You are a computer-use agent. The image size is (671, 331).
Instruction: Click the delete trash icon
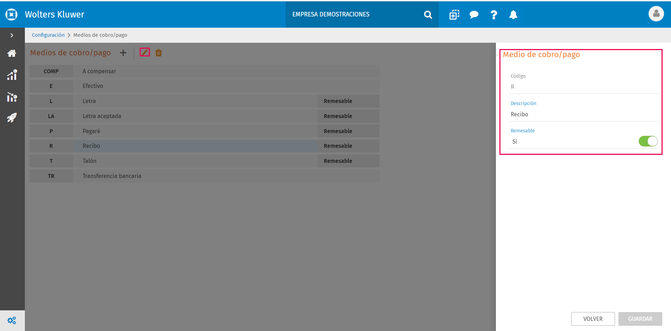159,53
